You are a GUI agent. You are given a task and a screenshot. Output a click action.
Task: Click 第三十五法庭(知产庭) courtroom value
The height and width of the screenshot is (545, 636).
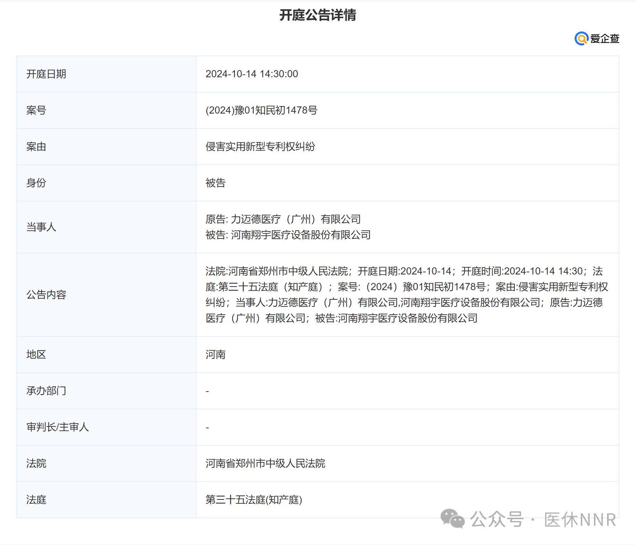coord(254,500)
